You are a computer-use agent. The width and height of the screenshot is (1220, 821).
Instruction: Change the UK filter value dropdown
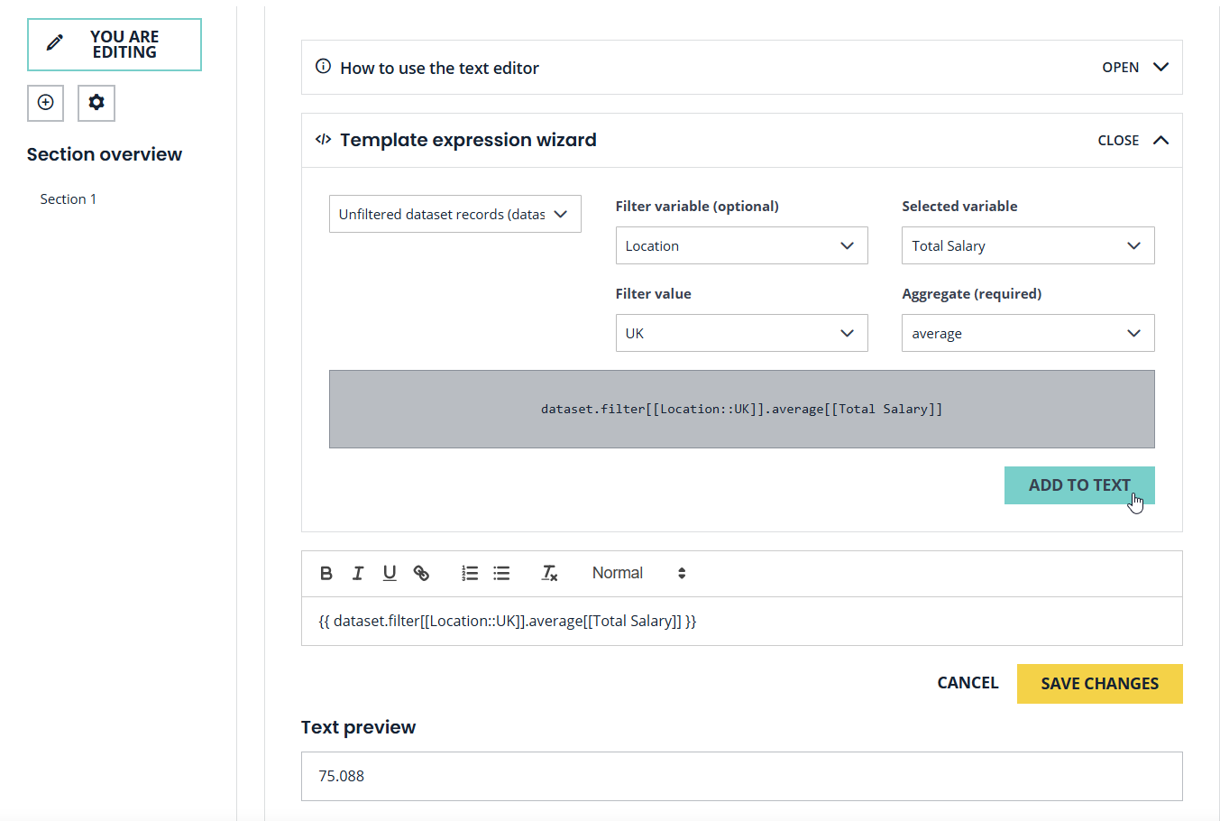[741, 333]
